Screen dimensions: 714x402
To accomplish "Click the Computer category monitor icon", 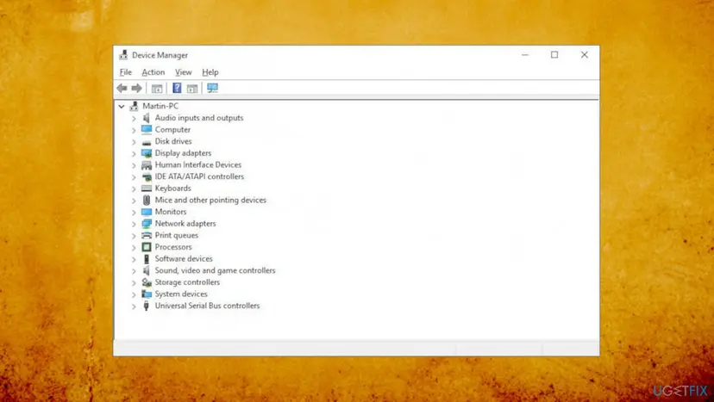I will click(147, 130).
